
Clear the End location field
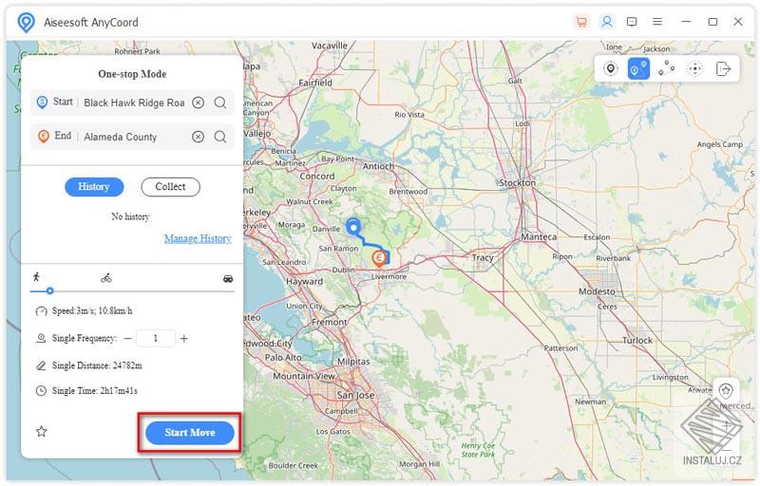[198, 137]
